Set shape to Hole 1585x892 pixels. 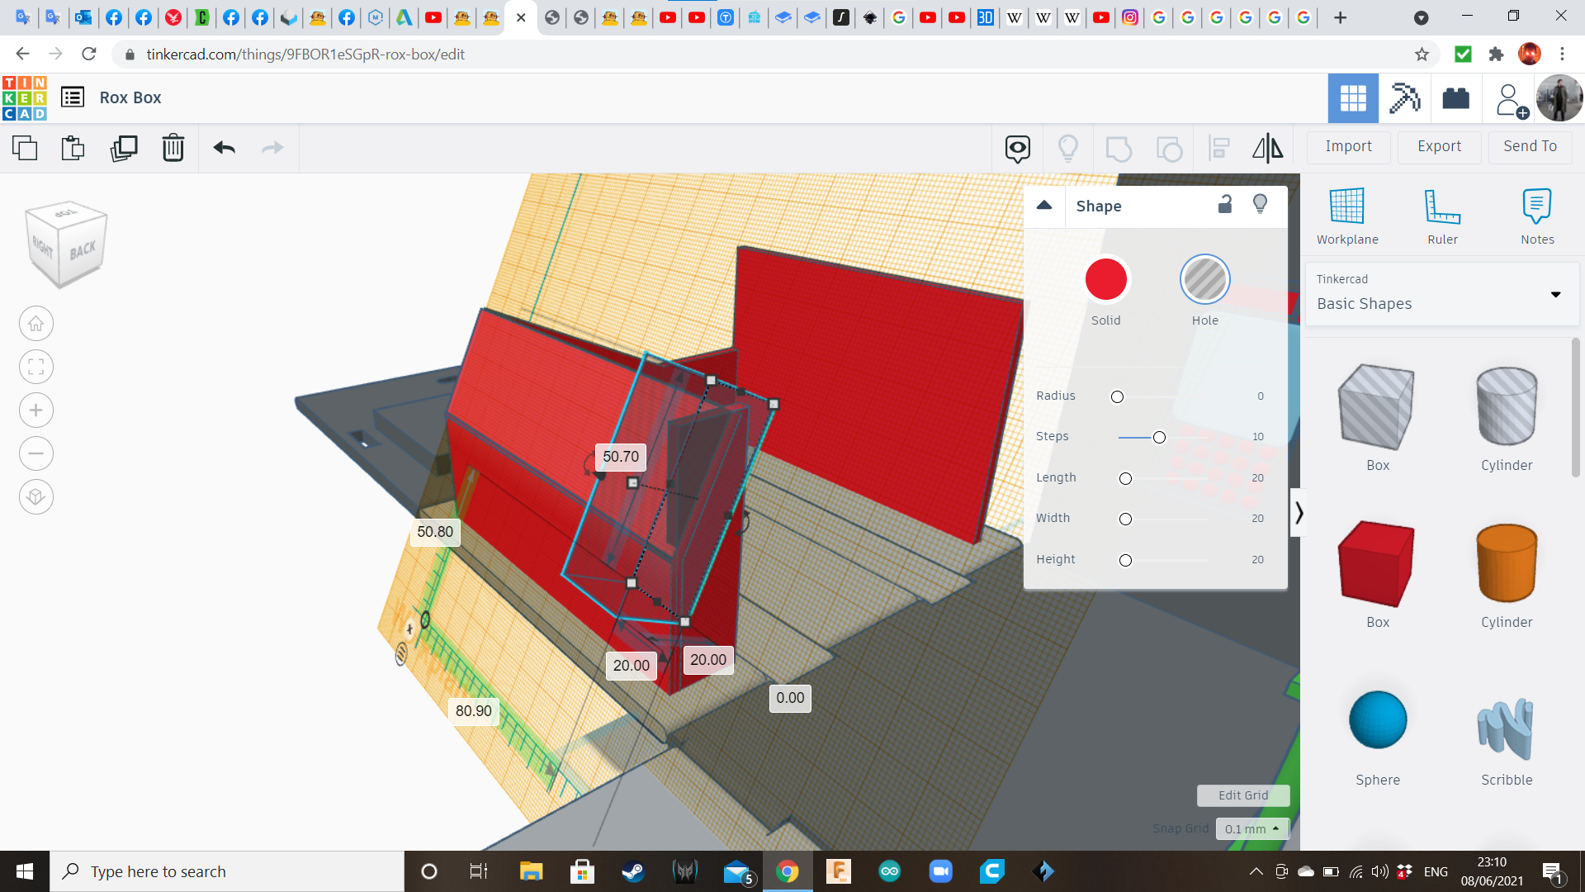point(1204,280)
